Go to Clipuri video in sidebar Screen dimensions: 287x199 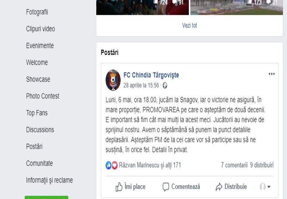click(40, 29)
